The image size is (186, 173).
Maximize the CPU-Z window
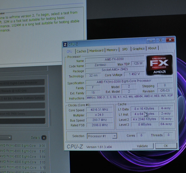pyautogui.click(x=160, y=40)
